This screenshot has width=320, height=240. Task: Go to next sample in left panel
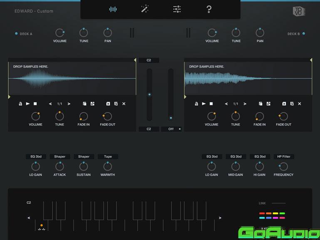coord(69,104)
